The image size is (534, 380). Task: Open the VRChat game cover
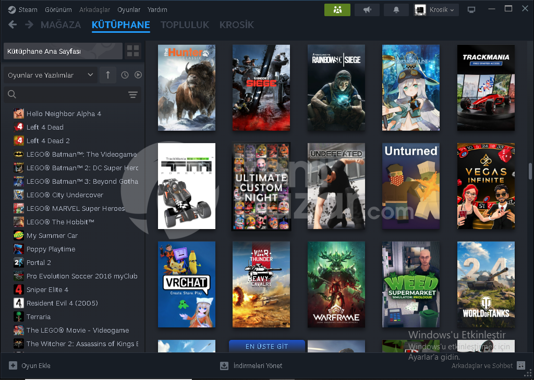(187, 285)
